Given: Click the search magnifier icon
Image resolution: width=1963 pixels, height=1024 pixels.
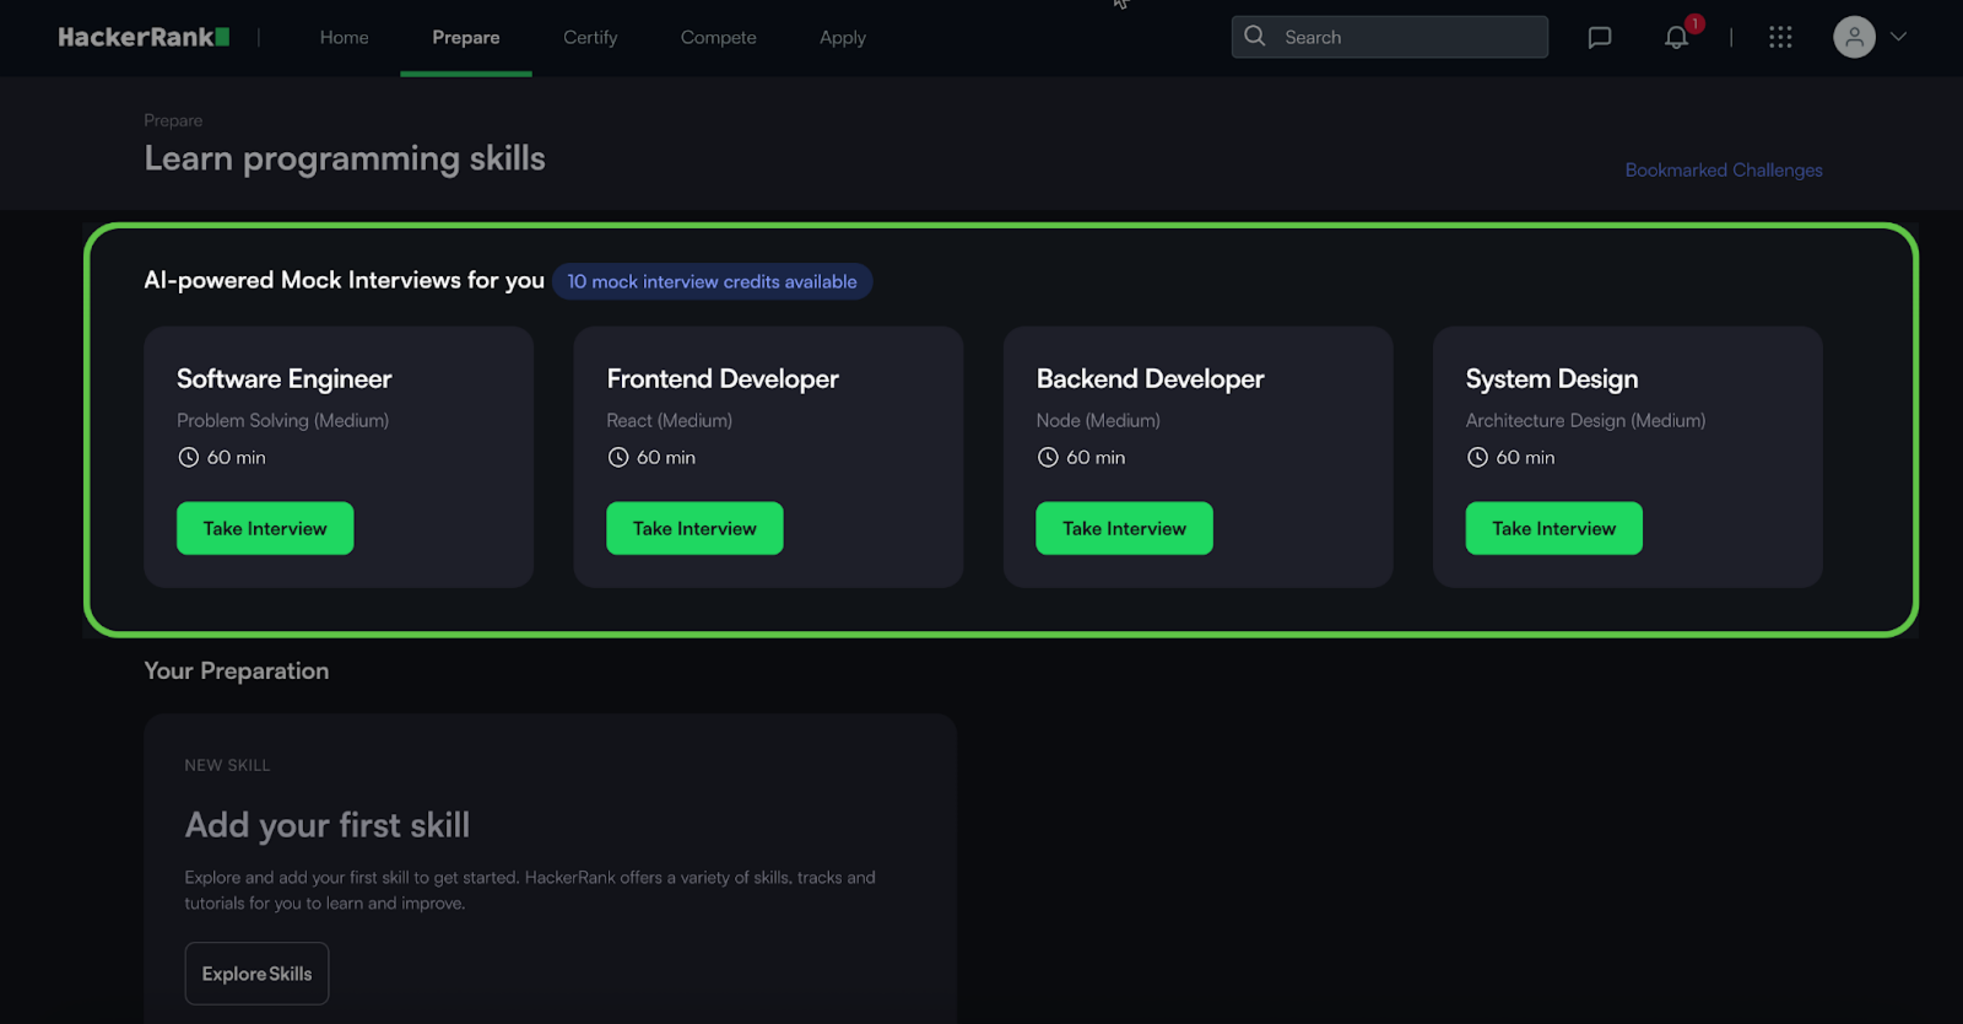Looking at the screenshot, I should [x=1254, y=36].
